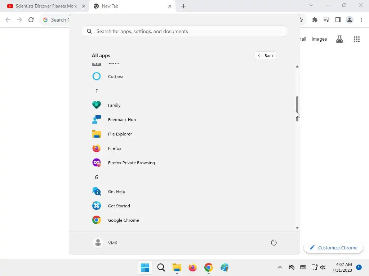Viewport: 369px width, 276px height.
Task: Open Chrome three-dot menu
Action: pos(361,20)
